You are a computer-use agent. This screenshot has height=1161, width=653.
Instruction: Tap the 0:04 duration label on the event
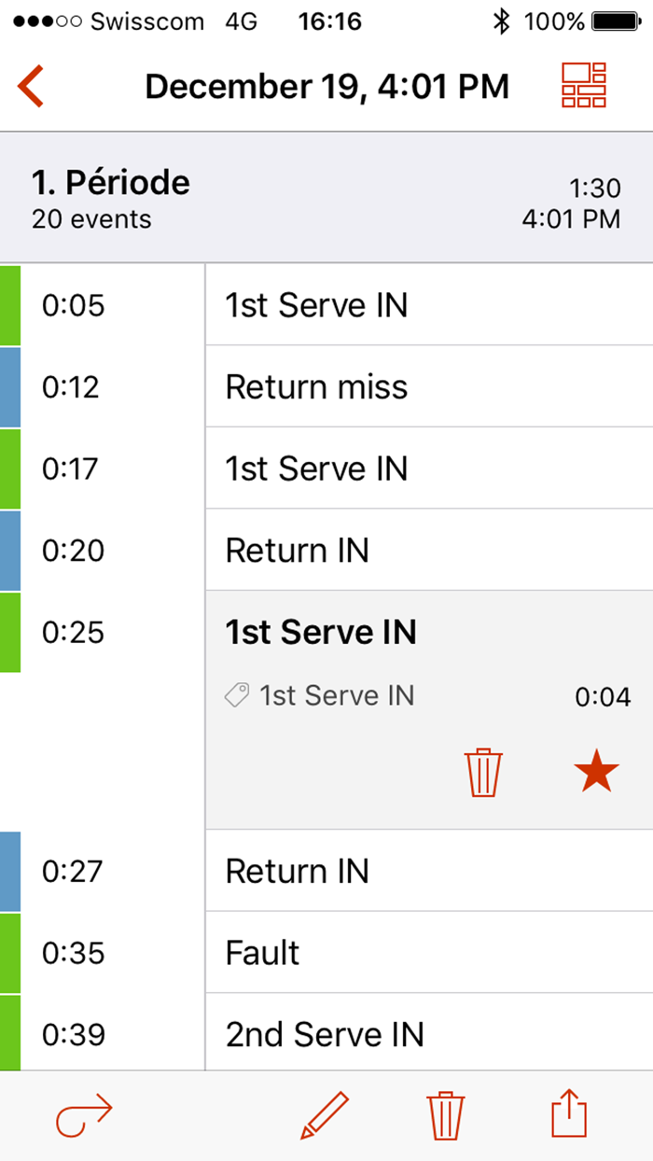pos(604,695)
